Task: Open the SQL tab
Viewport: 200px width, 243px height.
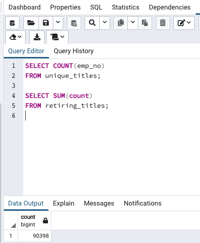Action: pyautogui.click(x=96, y=7)
